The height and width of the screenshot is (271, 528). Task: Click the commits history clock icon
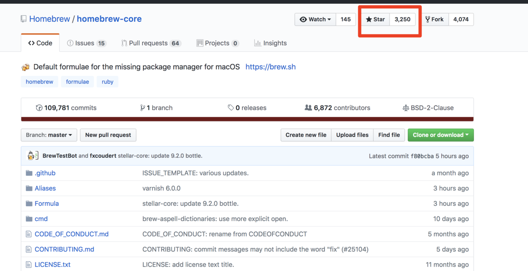[x=39, y=108]
